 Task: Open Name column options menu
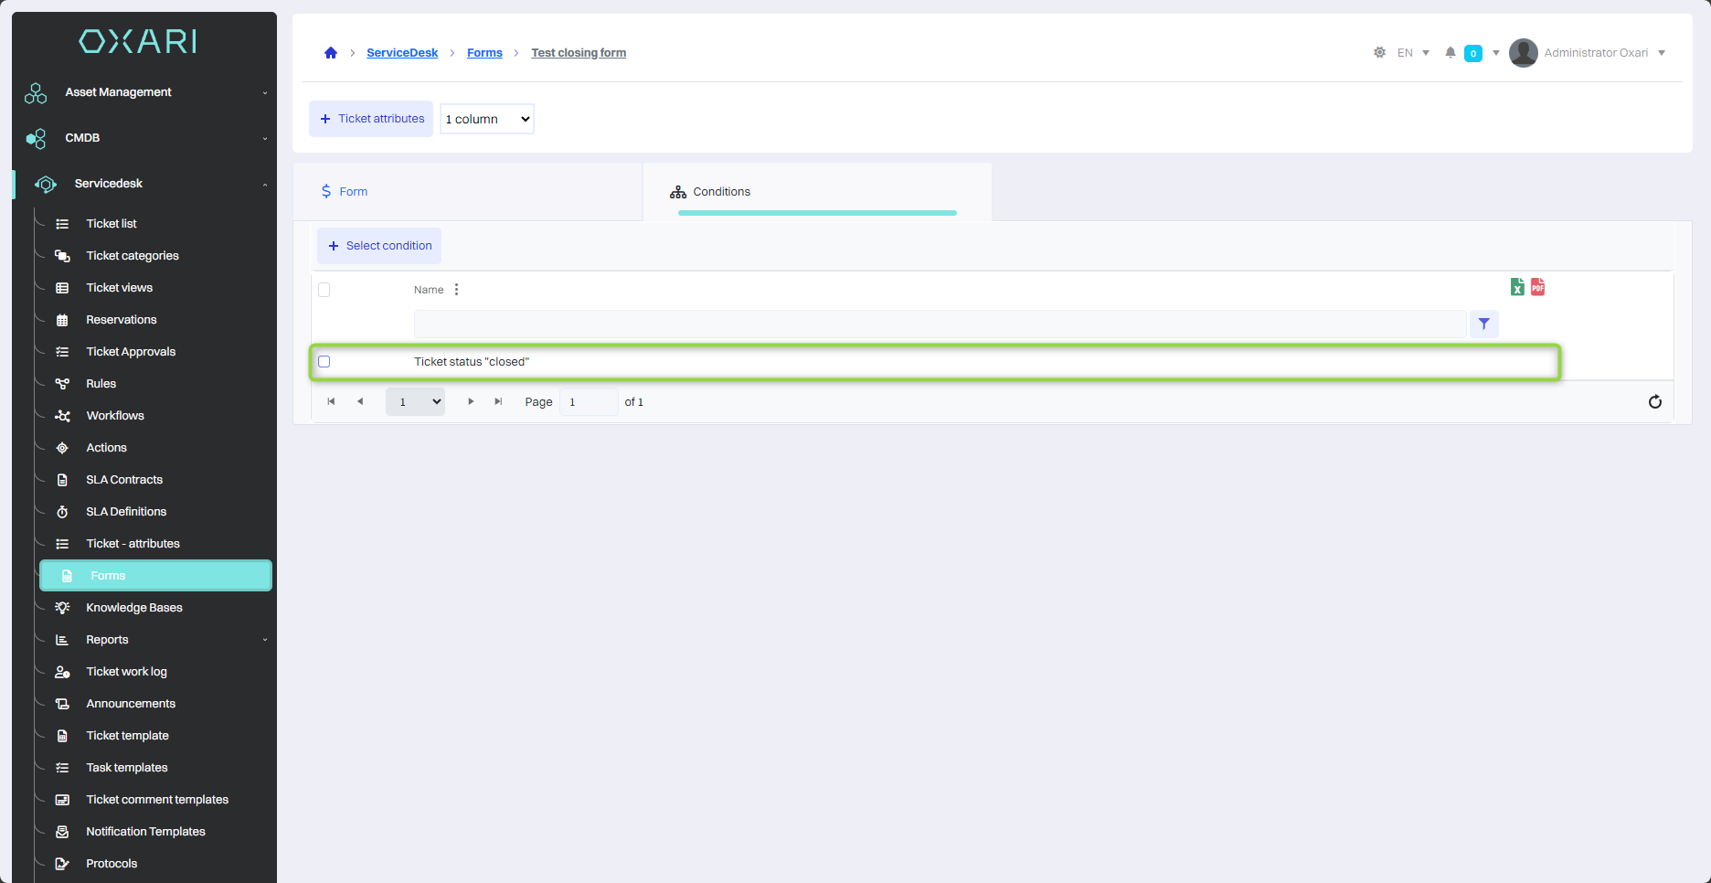coord(456,290)
